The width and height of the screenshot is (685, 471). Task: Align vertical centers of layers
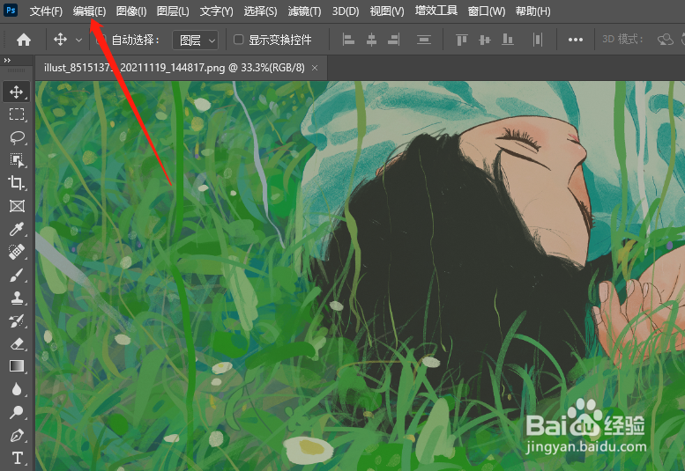click(485, 40)
